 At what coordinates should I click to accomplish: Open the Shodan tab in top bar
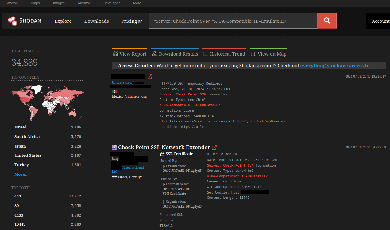click(x=12, y=3)
